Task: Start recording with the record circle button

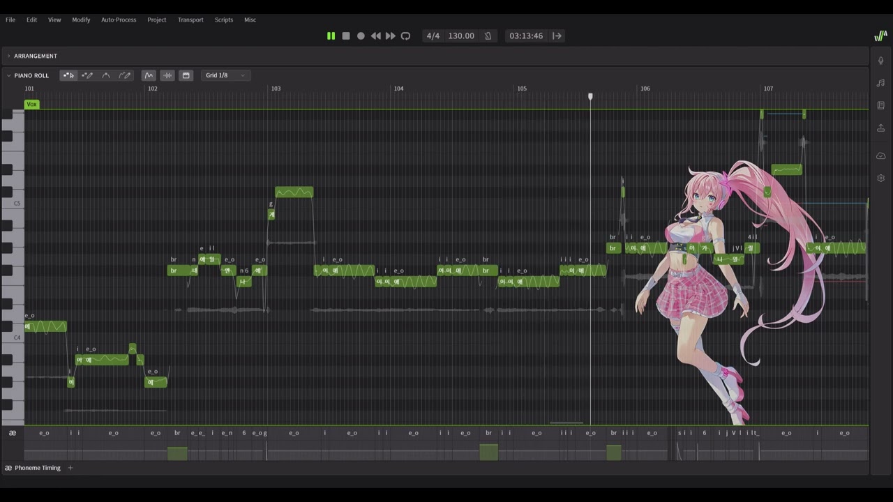Action: click(361, 36)
